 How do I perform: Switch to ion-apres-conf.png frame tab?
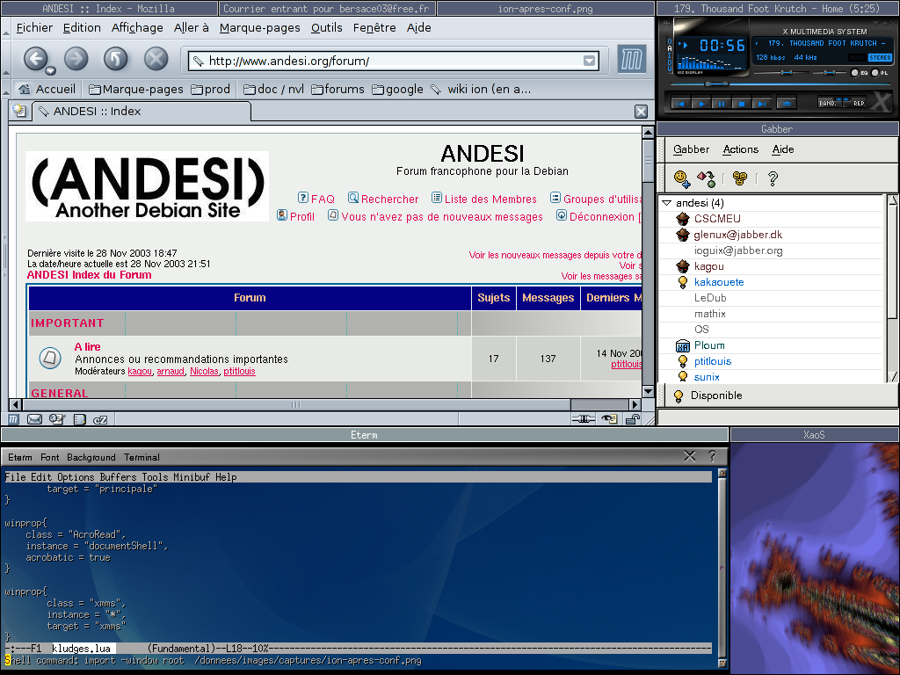pos(545,9)
